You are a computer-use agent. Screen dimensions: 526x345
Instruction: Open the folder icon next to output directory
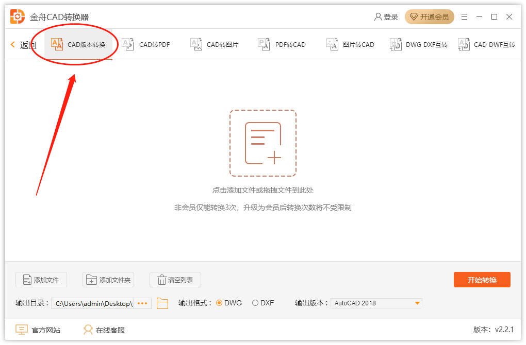pos(162,303)
